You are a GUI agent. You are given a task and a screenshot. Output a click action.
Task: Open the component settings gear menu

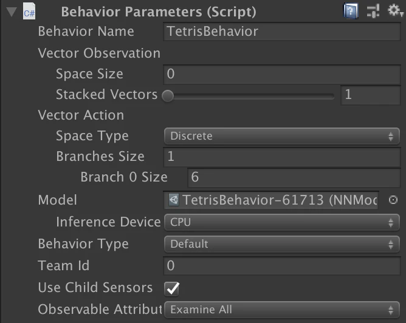[x=394, y=11]
